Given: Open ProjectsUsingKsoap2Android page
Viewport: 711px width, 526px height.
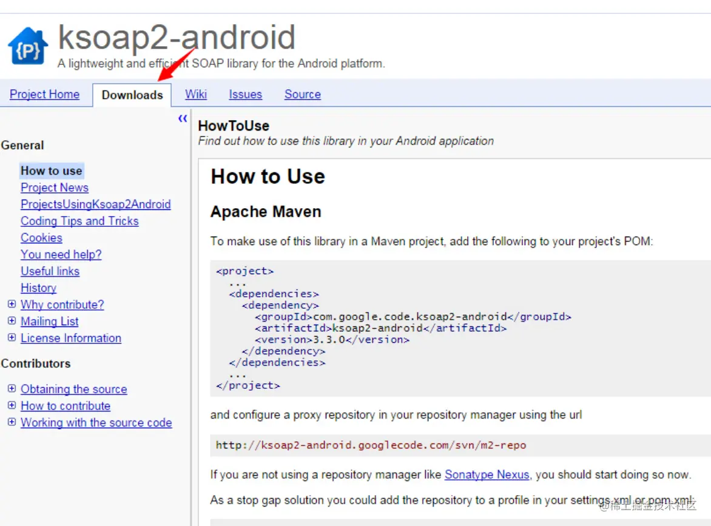Looking at the screenshot, I should pyautogui.click(x=96, y=204).
